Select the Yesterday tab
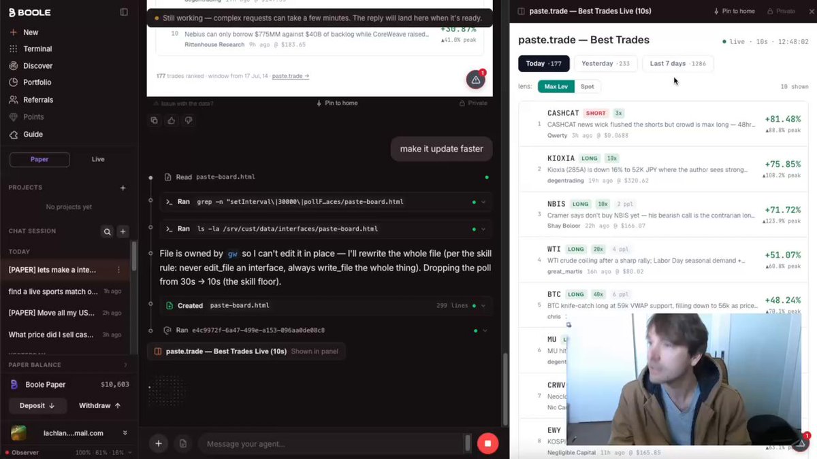The image size is (817, 459). (x=605, y=63)
